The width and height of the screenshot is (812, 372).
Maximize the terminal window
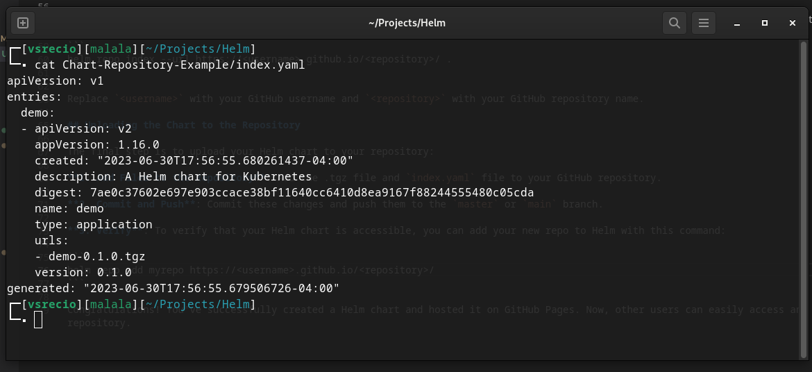coord(764,23)
